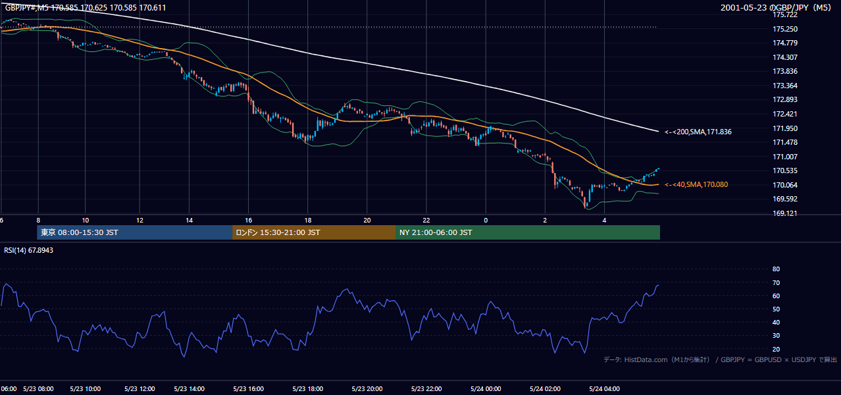841x395 pixels.
Task: Click hour label 12 under the price chart
Action: [x=140, y=220]
